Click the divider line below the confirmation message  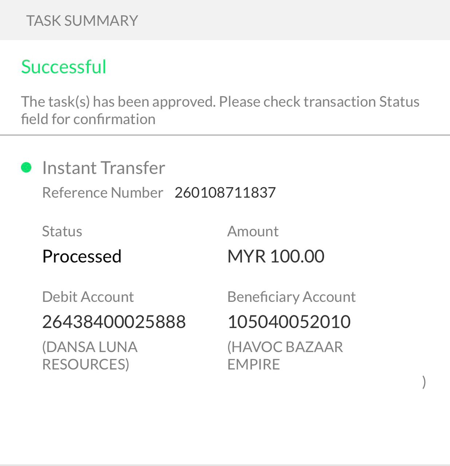click(x=225, y=135)
